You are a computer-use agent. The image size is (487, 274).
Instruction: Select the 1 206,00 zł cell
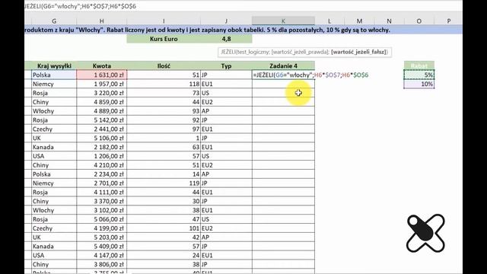(101, 156)
